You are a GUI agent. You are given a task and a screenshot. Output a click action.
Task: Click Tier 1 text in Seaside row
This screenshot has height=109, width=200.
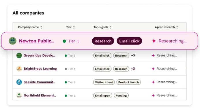[x=72, y=82]
